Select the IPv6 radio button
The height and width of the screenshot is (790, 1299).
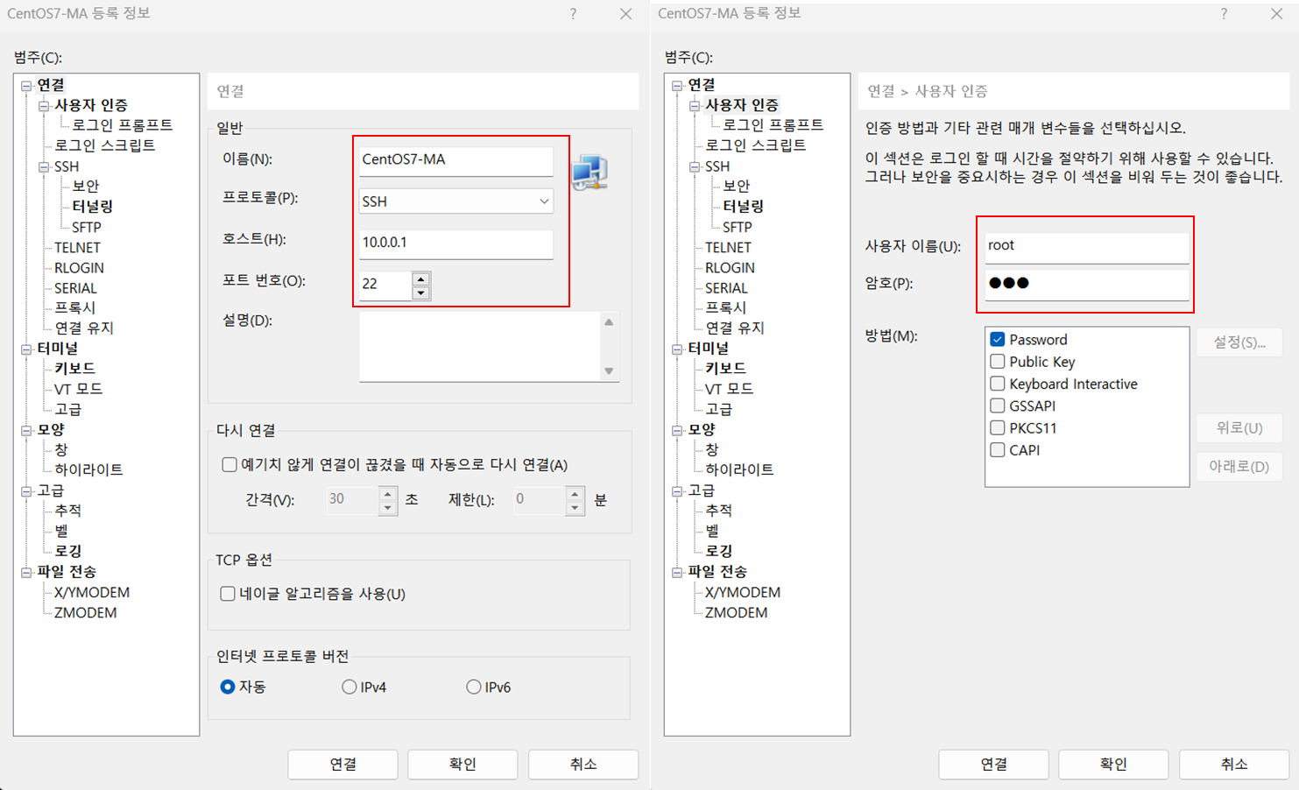pos(474,687)
